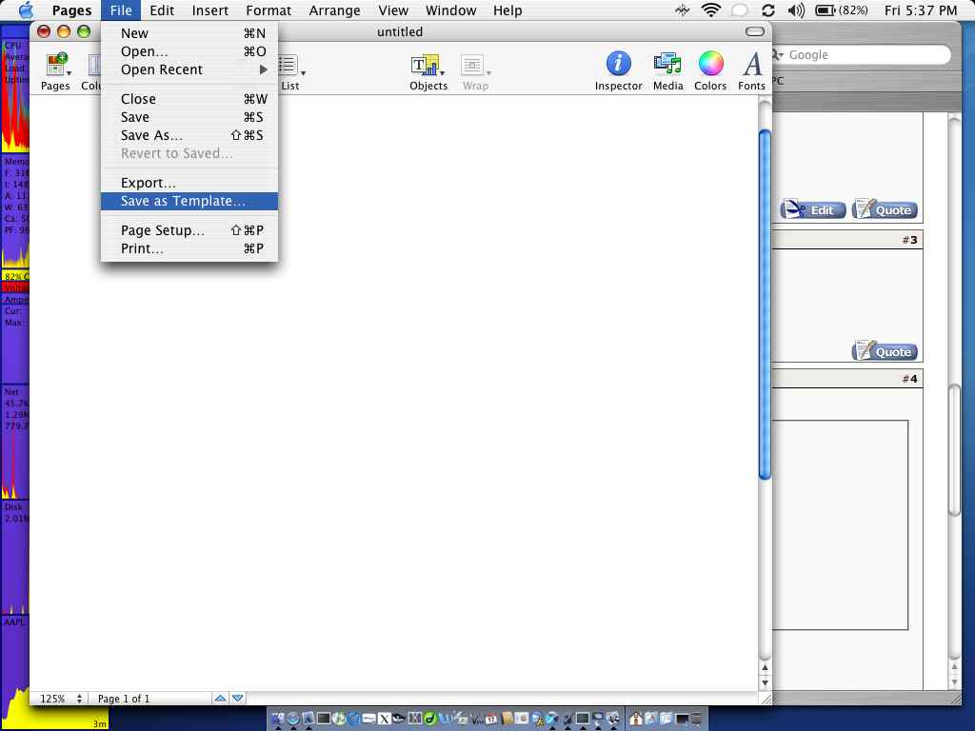
Task: Show the Colors picker wheel
Action: (710, 64)
